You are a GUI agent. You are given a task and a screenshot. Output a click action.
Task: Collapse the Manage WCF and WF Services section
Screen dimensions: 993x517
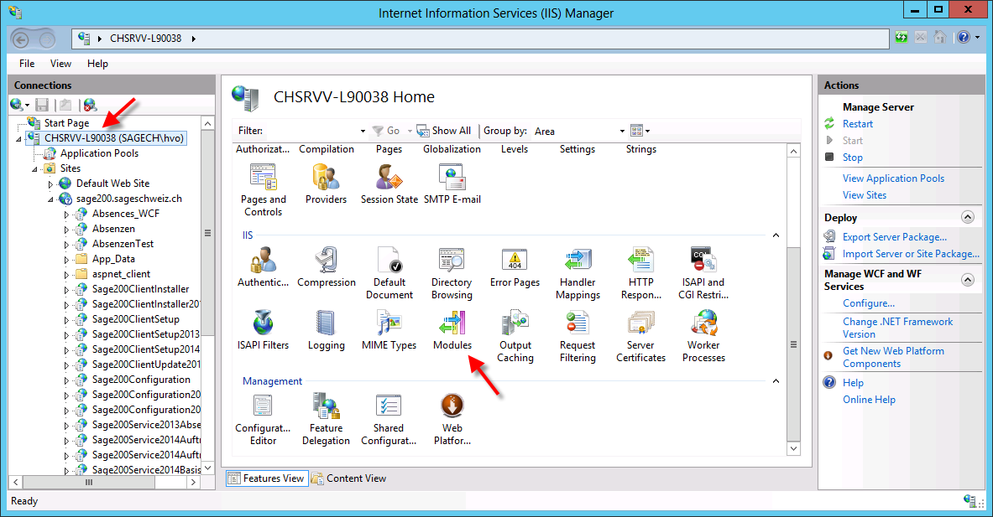tap(968, 279)
